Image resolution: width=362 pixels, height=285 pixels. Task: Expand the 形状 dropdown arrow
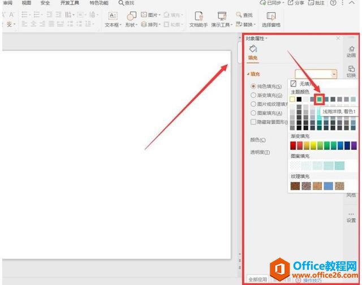[x=136, y=25]
